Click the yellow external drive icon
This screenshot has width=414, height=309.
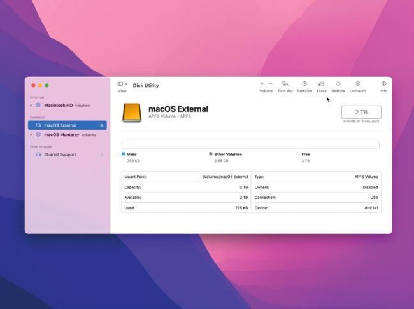(132, 113)
